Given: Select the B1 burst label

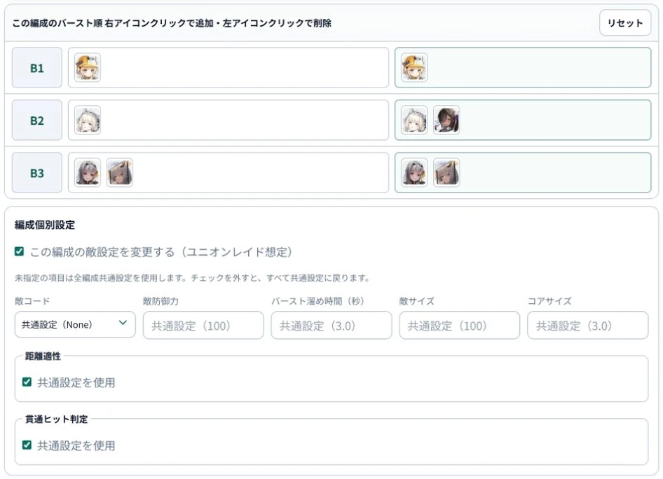Looking at the screenshot, I should pos(36,68).
